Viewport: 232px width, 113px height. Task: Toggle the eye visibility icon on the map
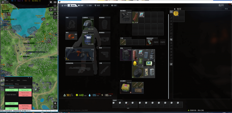point(55,2)
